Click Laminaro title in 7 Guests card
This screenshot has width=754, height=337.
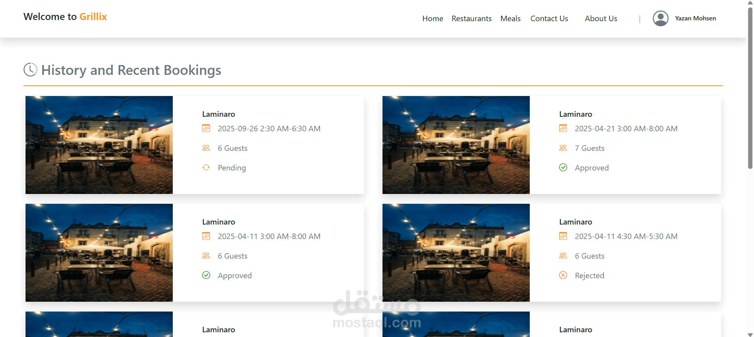(x=576, y=114)
